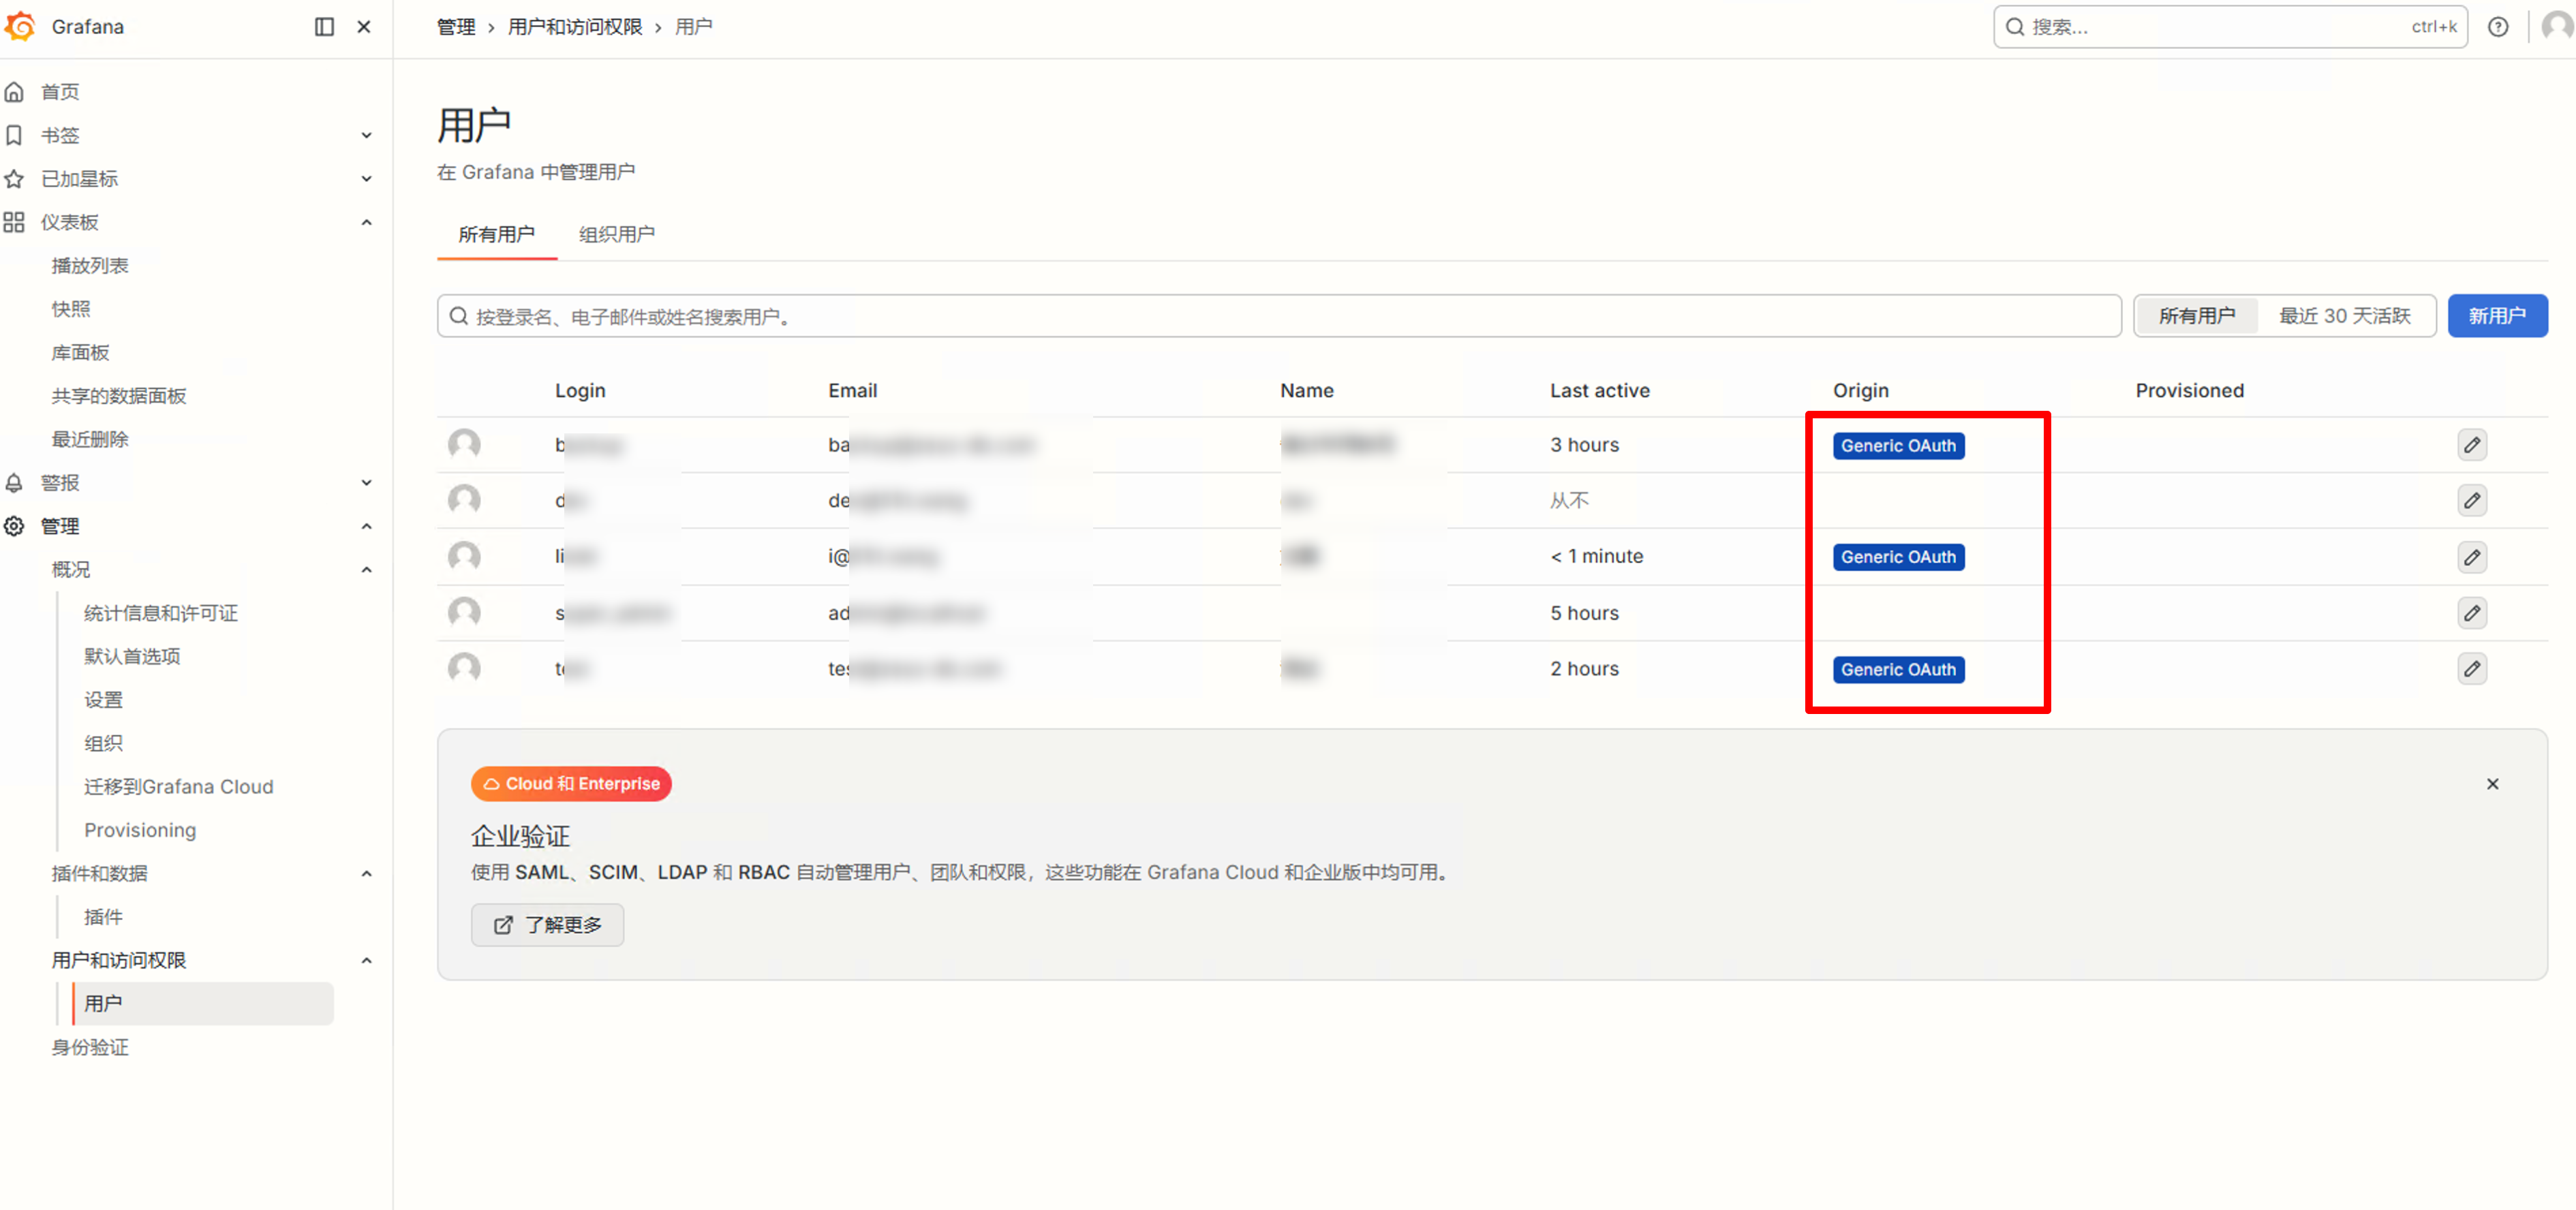
Task: Click the Last active column header
Action: tap(1599, 391)
